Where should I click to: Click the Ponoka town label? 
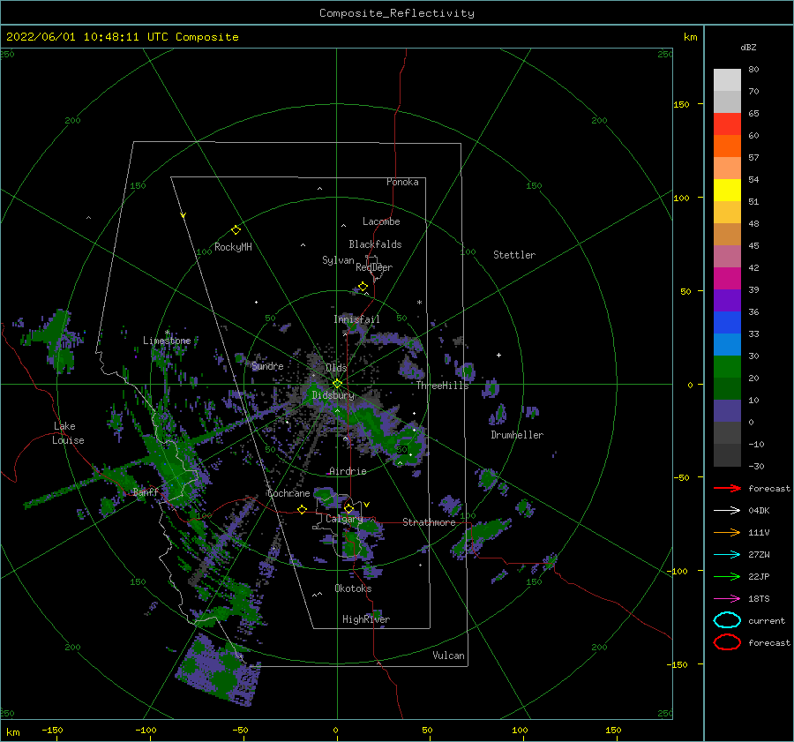pos(402,182)
